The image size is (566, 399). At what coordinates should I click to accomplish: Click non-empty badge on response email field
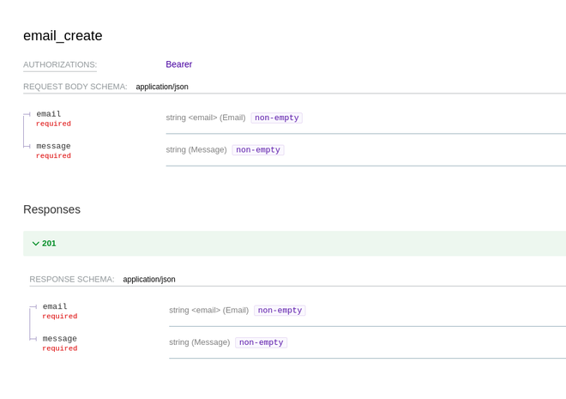click(x=280, y=311)
